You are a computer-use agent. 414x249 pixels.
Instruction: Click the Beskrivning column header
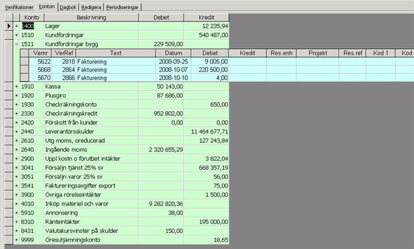(x=92, y=18)
